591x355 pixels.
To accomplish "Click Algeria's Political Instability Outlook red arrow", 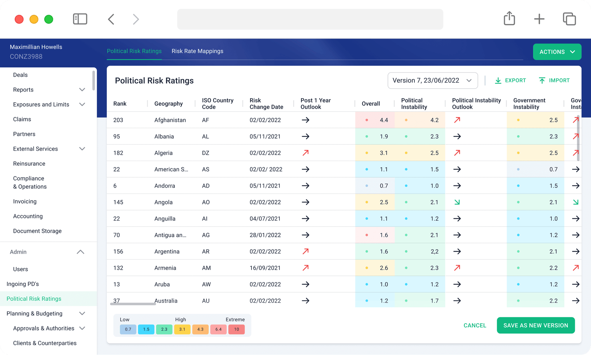I will (457, 153).
